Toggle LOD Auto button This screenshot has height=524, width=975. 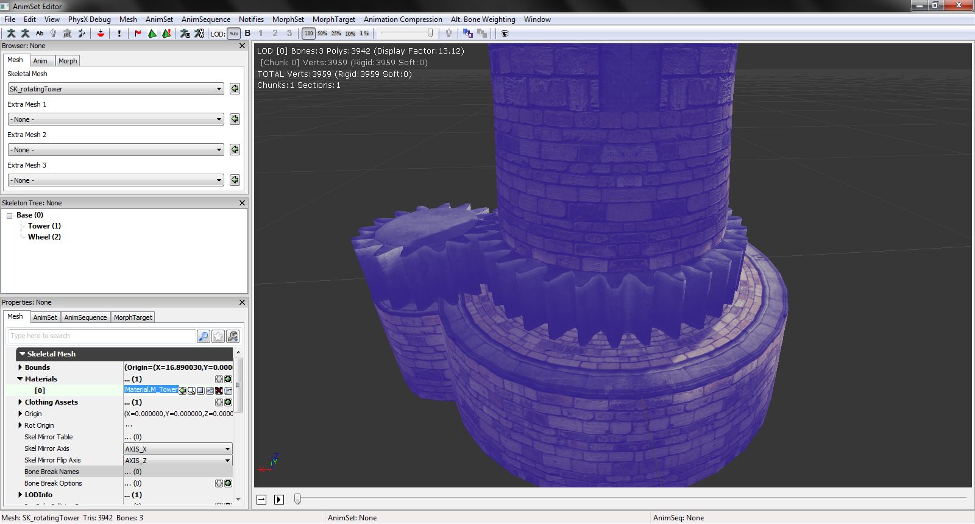pyautogui.click(x=233, y=34)
